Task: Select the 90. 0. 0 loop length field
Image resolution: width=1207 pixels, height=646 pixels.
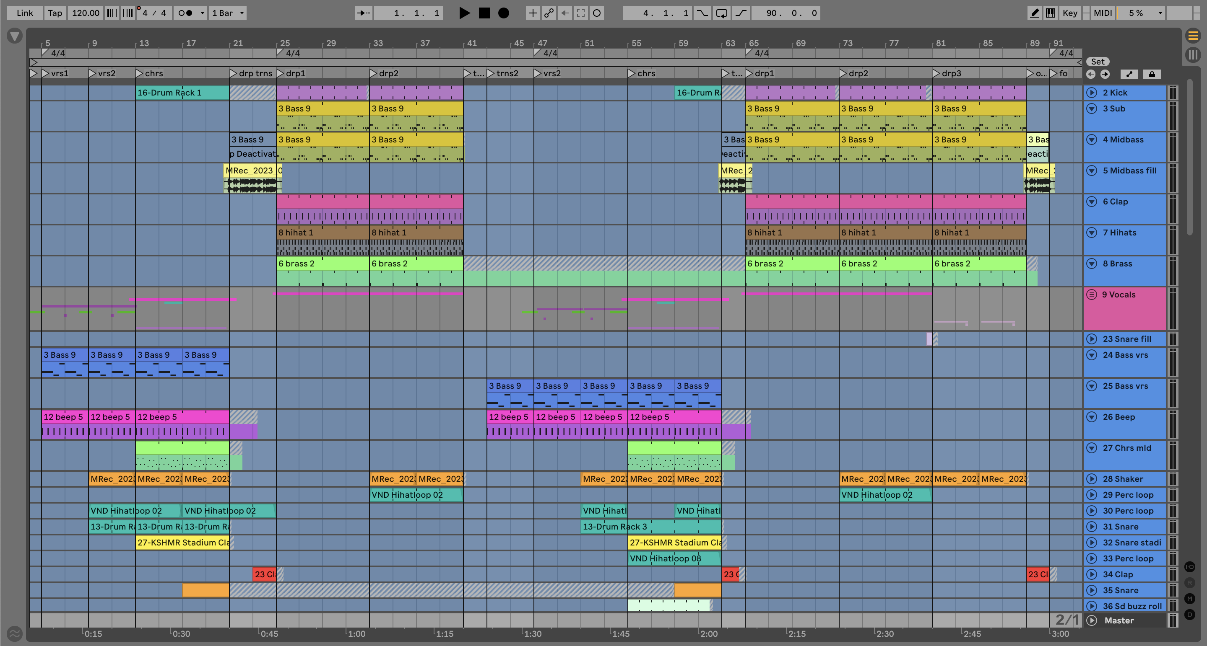Action: coord(786,13)
